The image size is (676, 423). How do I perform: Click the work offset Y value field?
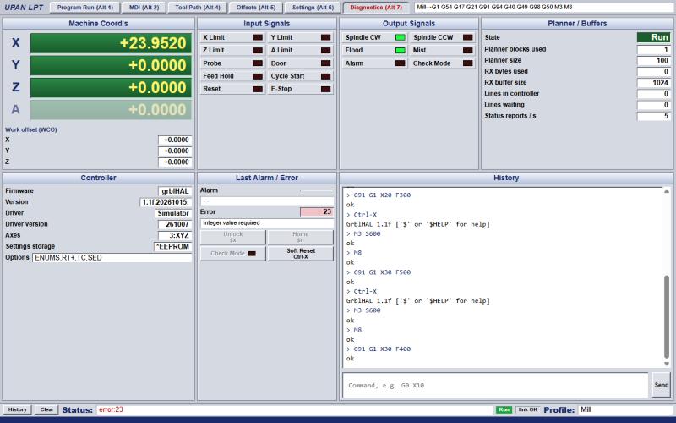click(x=175, y=151)
